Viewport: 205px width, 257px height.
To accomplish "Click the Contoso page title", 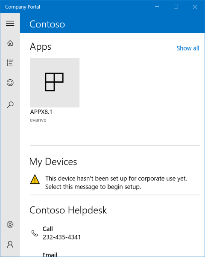I will tap(47, 24).
